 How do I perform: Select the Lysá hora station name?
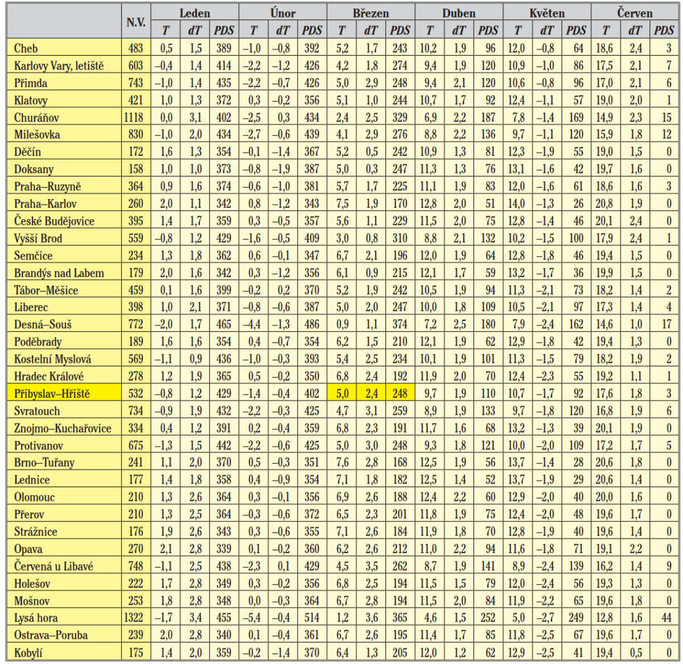click(x=36, y=617)
